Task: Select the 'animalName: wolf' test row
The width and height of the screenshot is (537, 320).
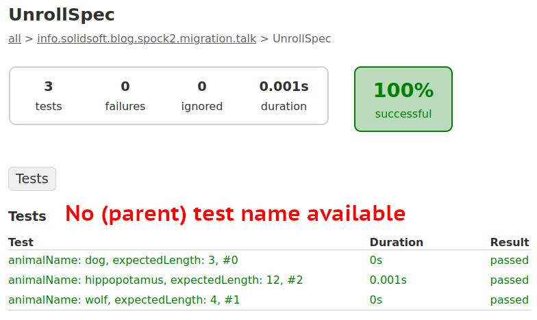Action: 124,299
